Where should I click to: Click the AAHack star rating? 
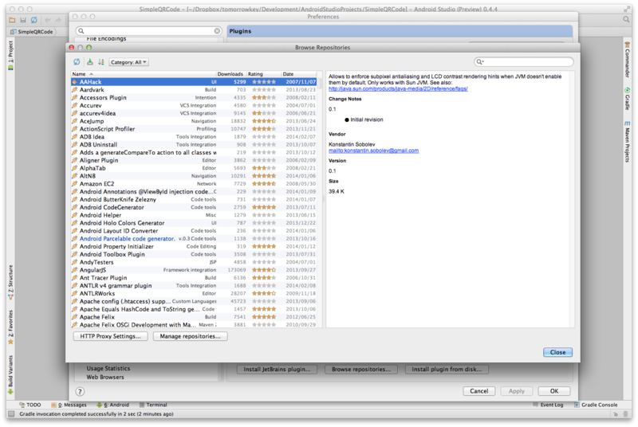(264, 82)
